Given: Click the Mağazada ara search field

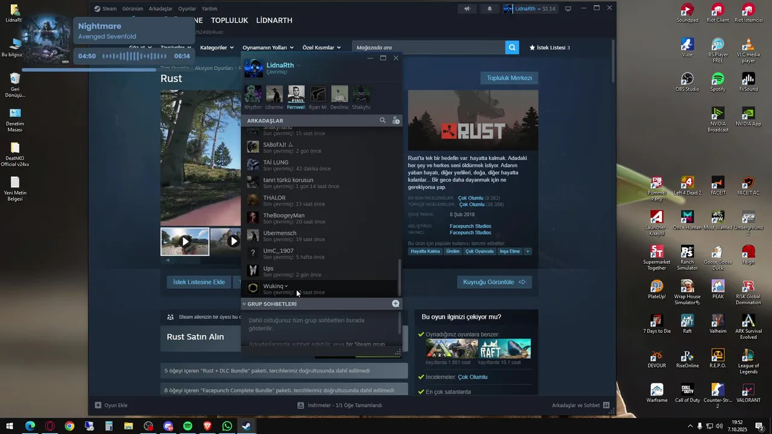Looking at the screenshot, I should pos(429,48).
